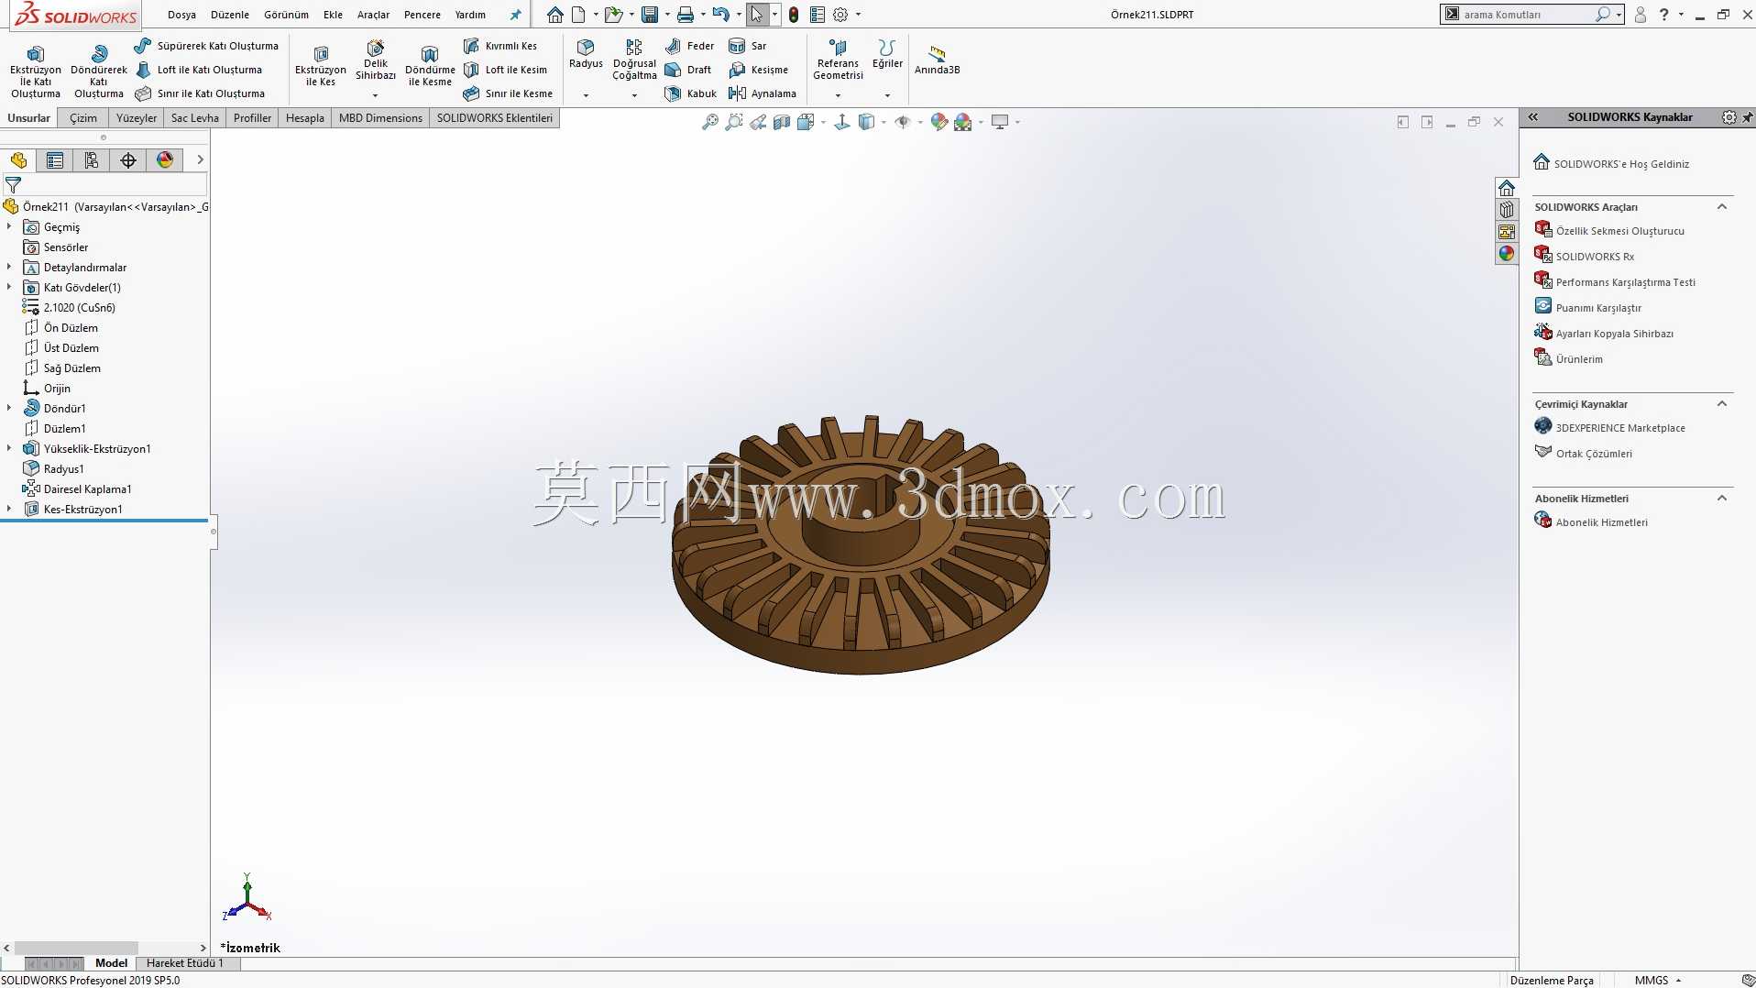The width and height of the screenshot is (1756, 988).
Task: Select the Draft tool
Action: pos(688,70)
